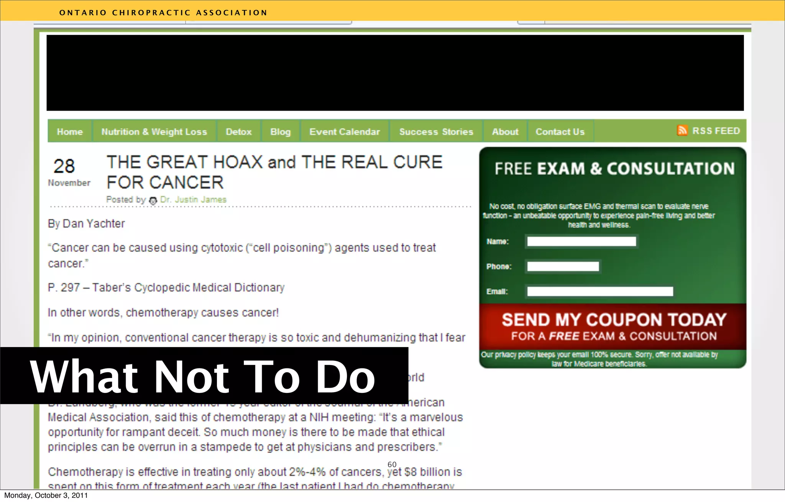Click the orange RSS feed icon
The height and width of the screenshot is (502, 785).
(682, 130)
